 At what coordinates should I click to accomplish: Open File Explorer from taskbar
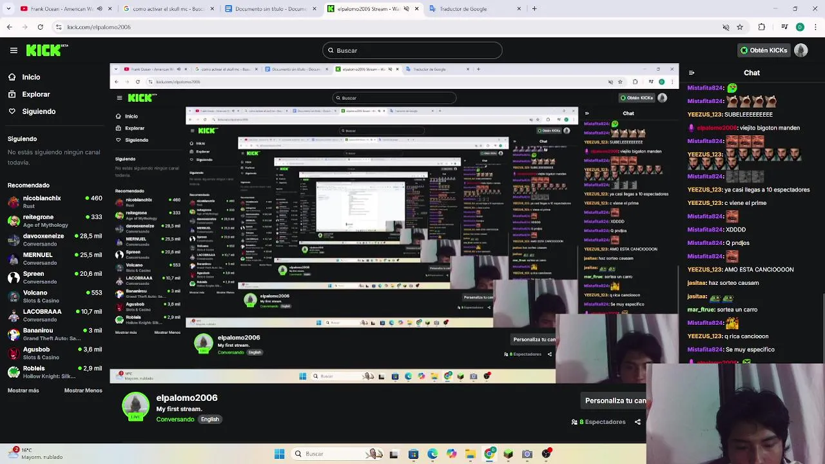(x=471, y=454)
